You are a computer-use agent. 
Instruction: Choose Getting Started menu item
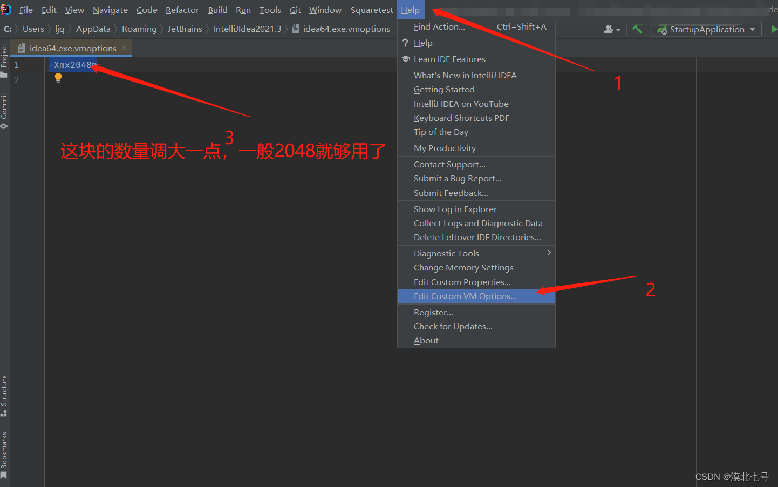pos(476,89)
